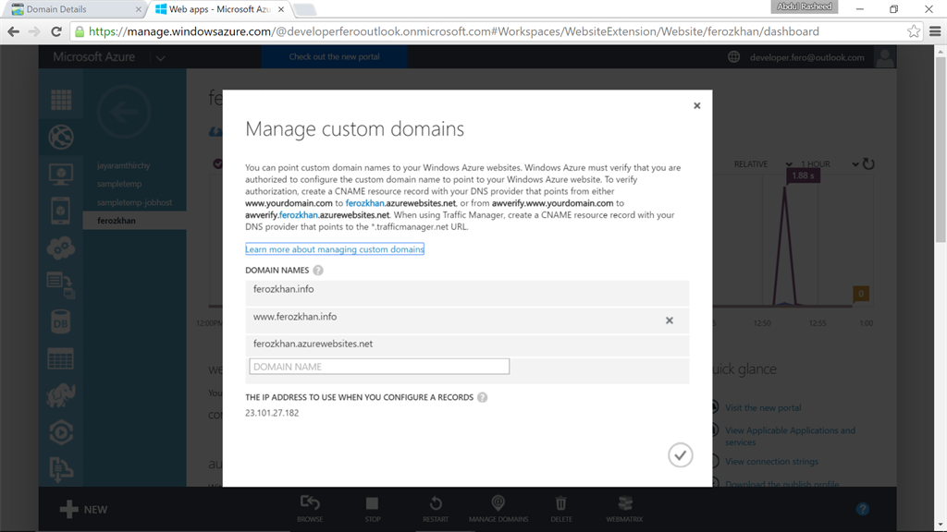Viewport: 947px width, 532px height.
Task: Select the ferozkhan.info domain row
Action: (467, 293)
